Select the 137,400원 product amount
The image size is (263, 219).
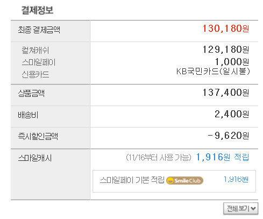(226, 93)
